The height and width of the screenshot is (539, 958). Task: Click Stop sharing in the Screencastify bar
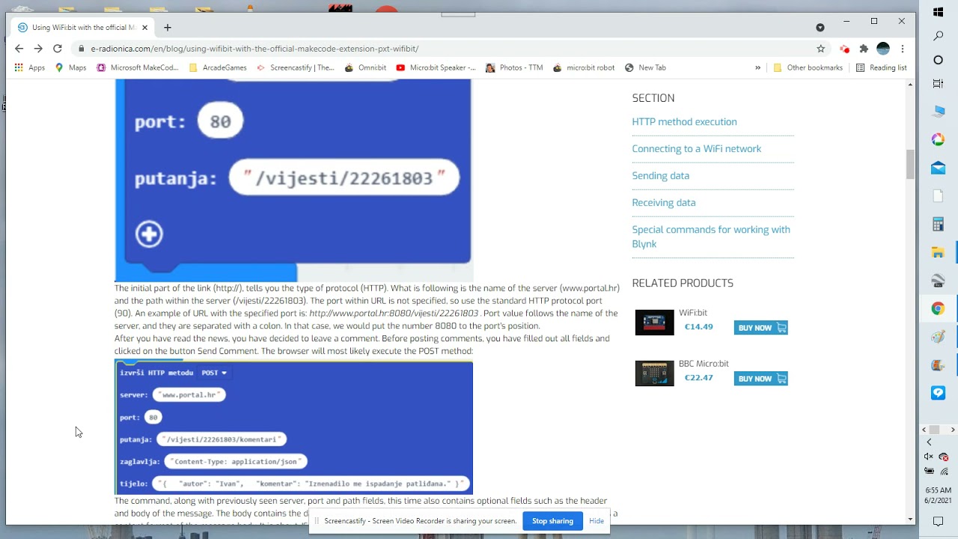(552, 521)
